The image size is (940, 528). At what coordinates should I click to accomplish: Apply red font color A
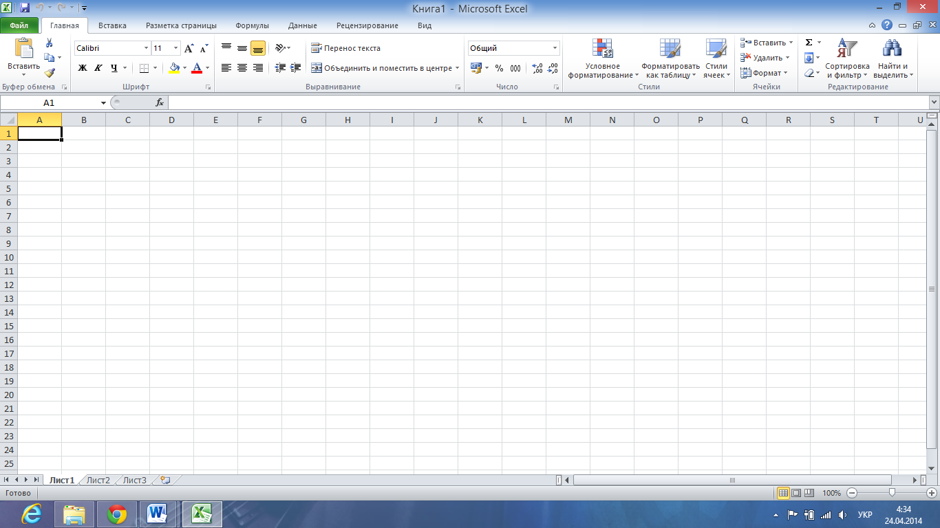tap(197, 68)
